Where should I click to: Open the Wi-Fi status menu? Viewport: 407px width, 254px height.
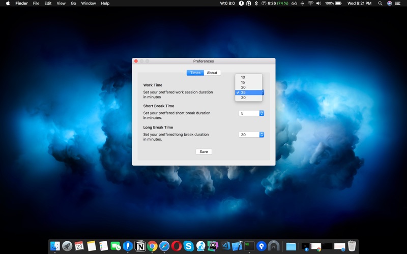(310, 4)
